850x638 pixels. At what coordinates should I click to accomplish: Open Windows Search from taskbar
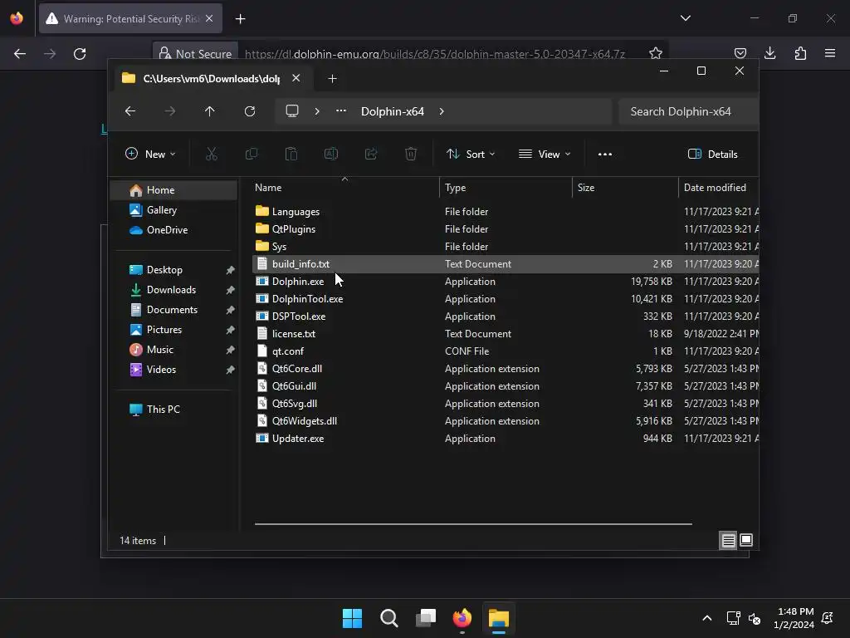(389, 618)
